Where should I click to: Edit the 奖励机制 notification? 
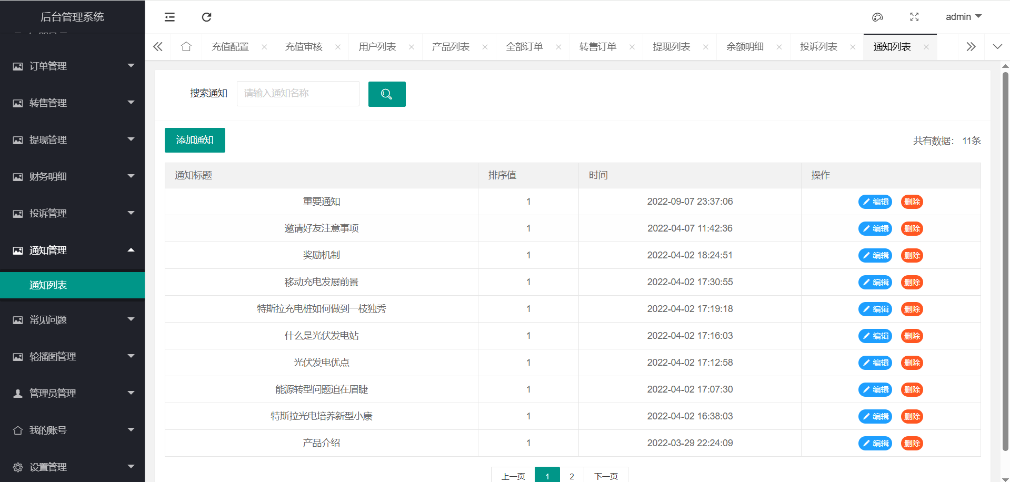875,256
